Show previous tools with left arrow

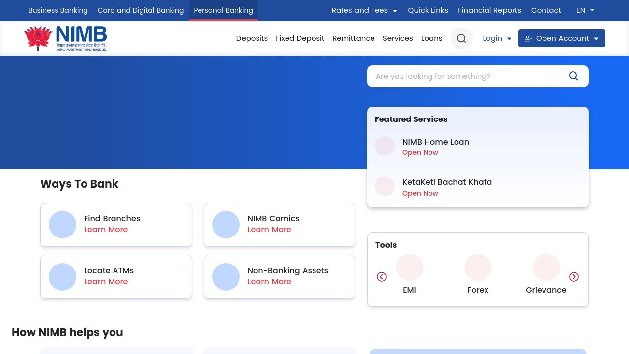[x=382, y=277]
